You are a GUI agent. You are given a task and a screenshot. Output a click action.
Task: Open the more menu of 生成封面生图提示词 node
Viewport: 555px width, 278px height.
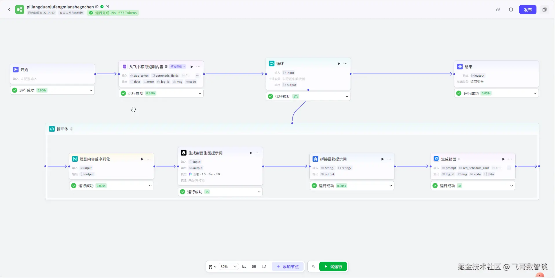[x=258, y=153]
